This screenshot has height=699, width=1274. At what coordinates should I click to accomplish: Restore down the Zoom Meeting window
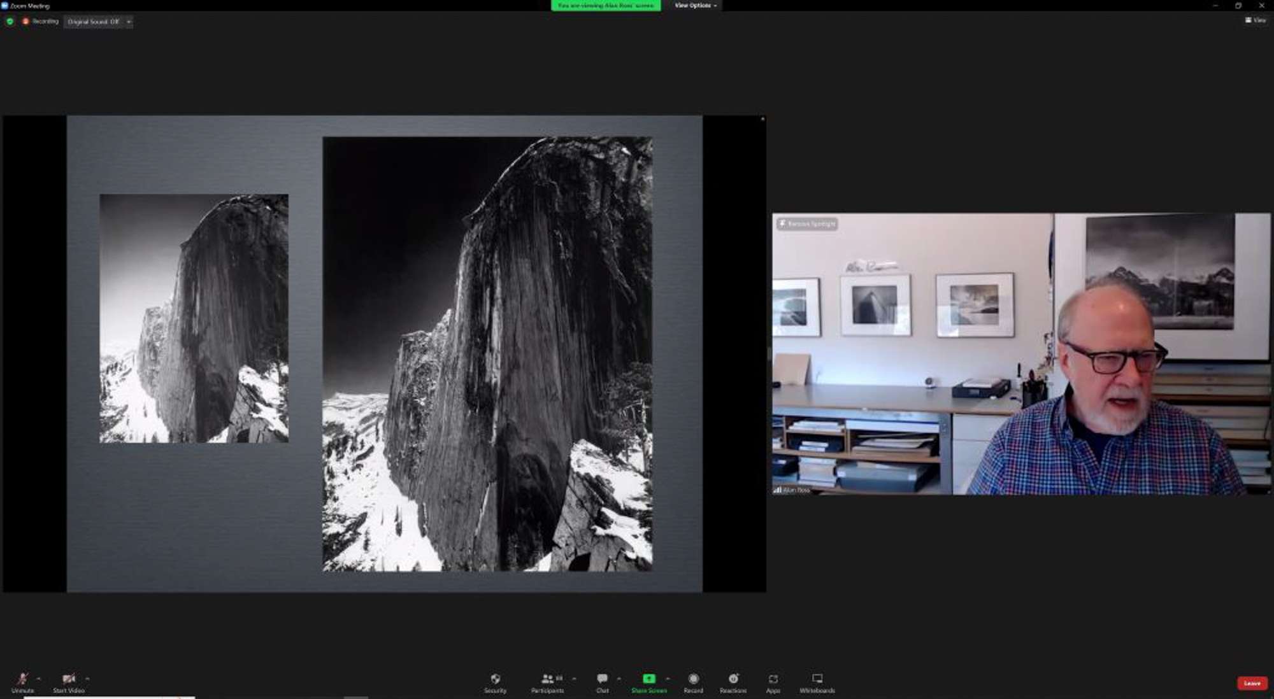pyautogui.click(x=1238, y=5)
